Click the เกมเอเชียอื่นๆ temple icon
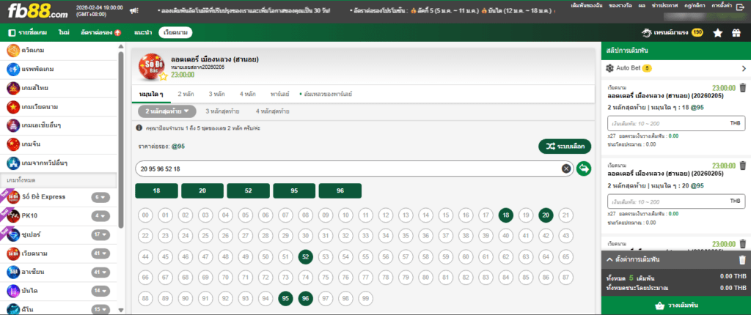The width and height of the screenshot is (751, 315). (x=13, y=126)
